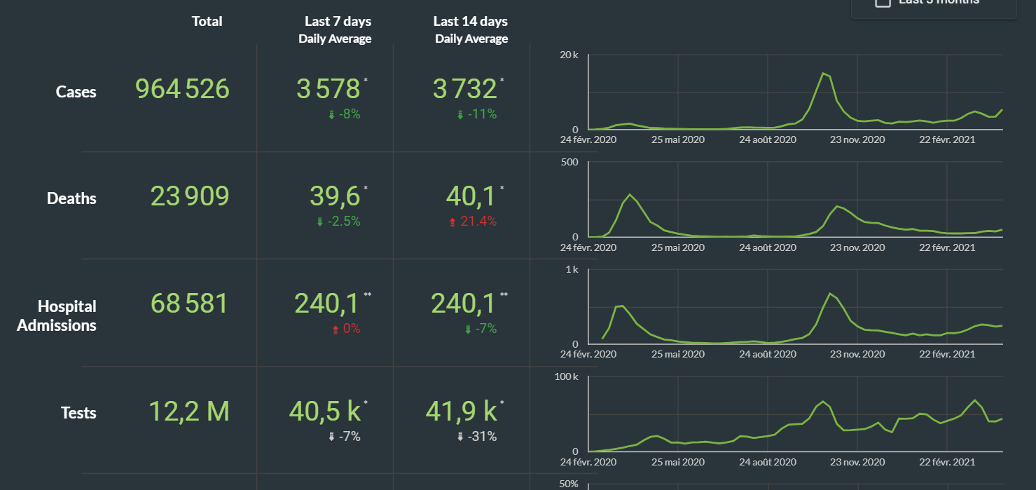The width and height of the screenshot is (1036, 490).
Task: Click the green down arrow beside -7% admissions
Action: [x=468, y=329]
